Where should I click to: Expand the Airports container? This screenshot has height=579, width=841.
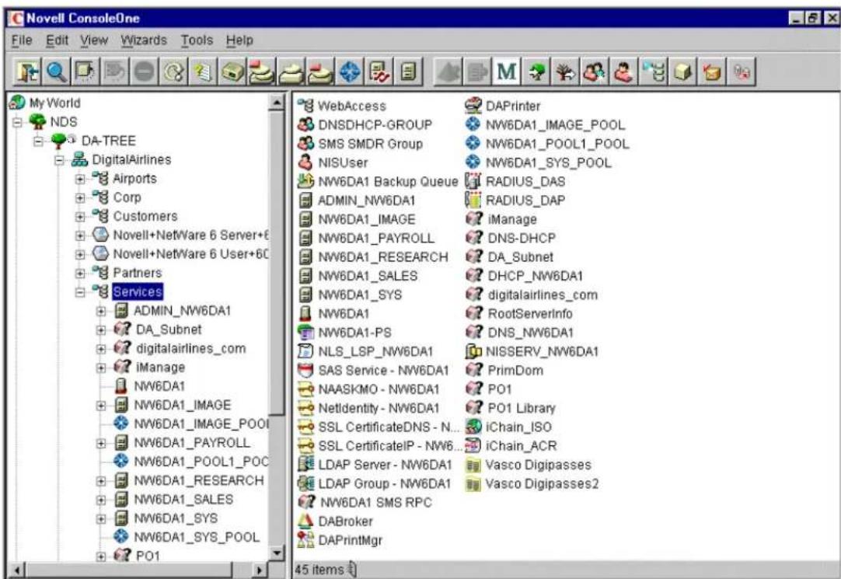[80, 179]
